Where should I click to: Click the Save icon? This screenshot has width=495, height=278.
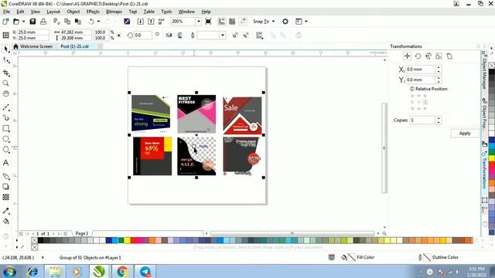32,22
